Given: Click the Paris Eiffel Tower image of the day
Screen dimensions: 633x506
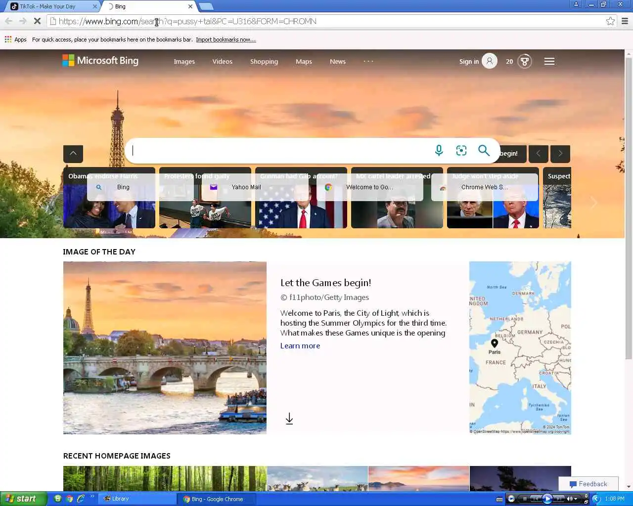Looking at the screenshot, I should pos(165,348).
